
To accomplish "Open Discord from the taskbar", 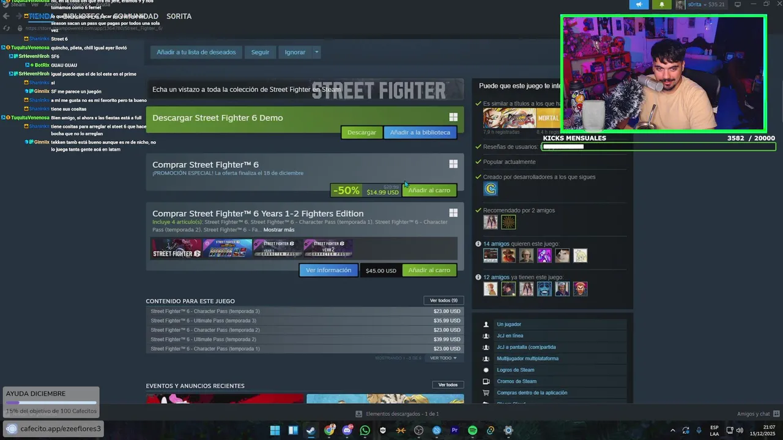I will [x=347, y=430].
